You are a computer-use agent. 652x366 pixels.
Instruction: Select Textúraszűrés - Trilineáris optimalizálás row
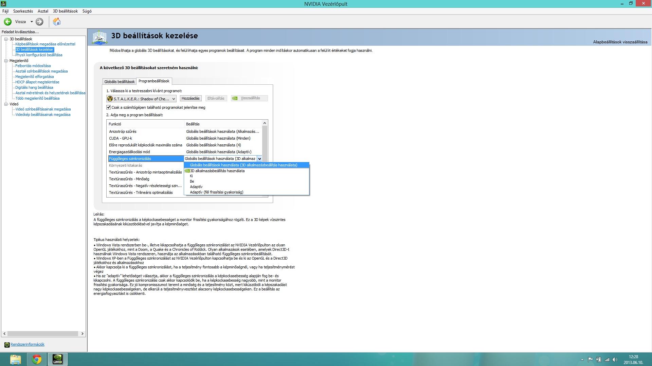click(x=145, y=192)
